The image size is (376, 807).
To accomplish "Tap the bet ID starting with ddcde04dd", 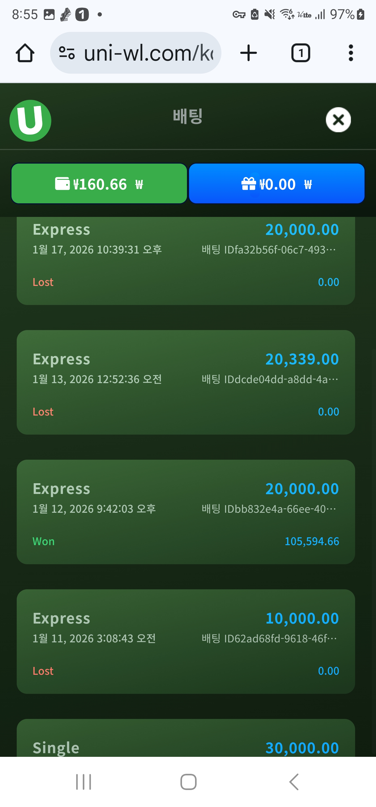I will [270, 379].
